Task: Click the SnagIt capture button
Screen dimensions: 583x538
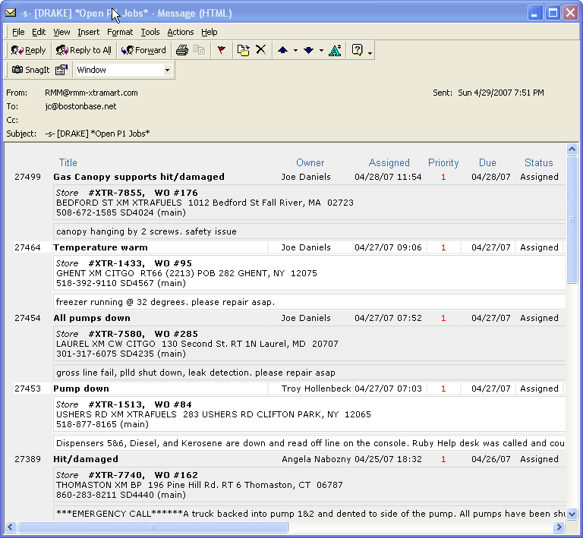Action: click(30, 70)
